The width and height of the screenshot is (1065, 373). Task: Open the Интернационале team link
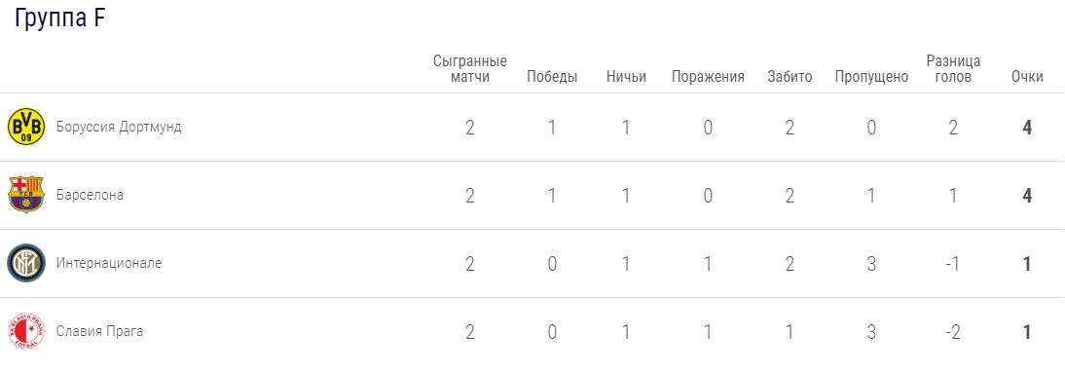coord(109,263)
